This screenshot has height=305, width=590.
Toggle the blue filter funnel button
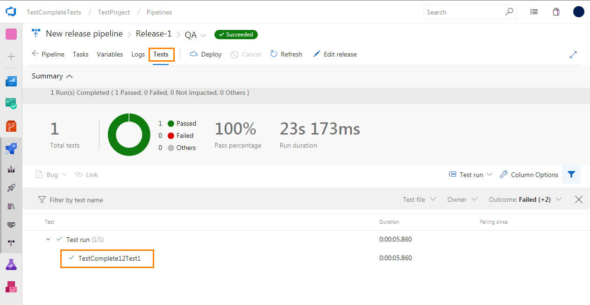[x=571, y=174]
